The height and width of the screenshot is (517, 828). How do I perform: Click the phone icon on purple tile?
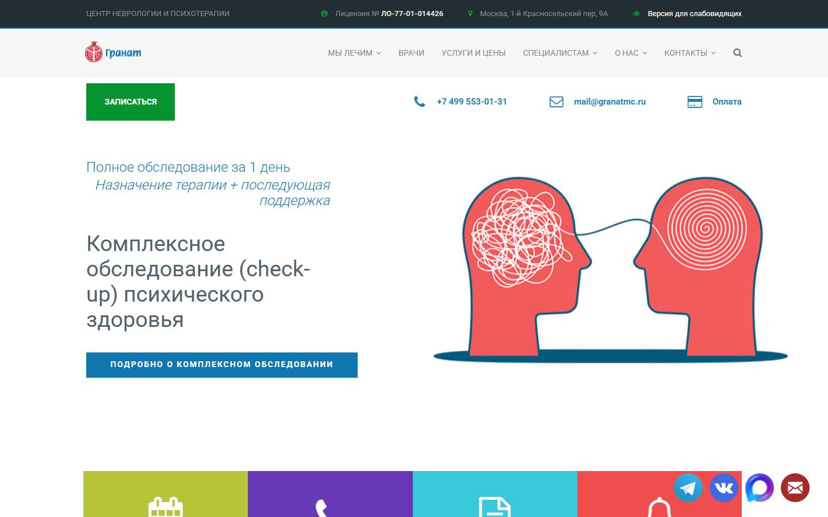coord(321,508)
